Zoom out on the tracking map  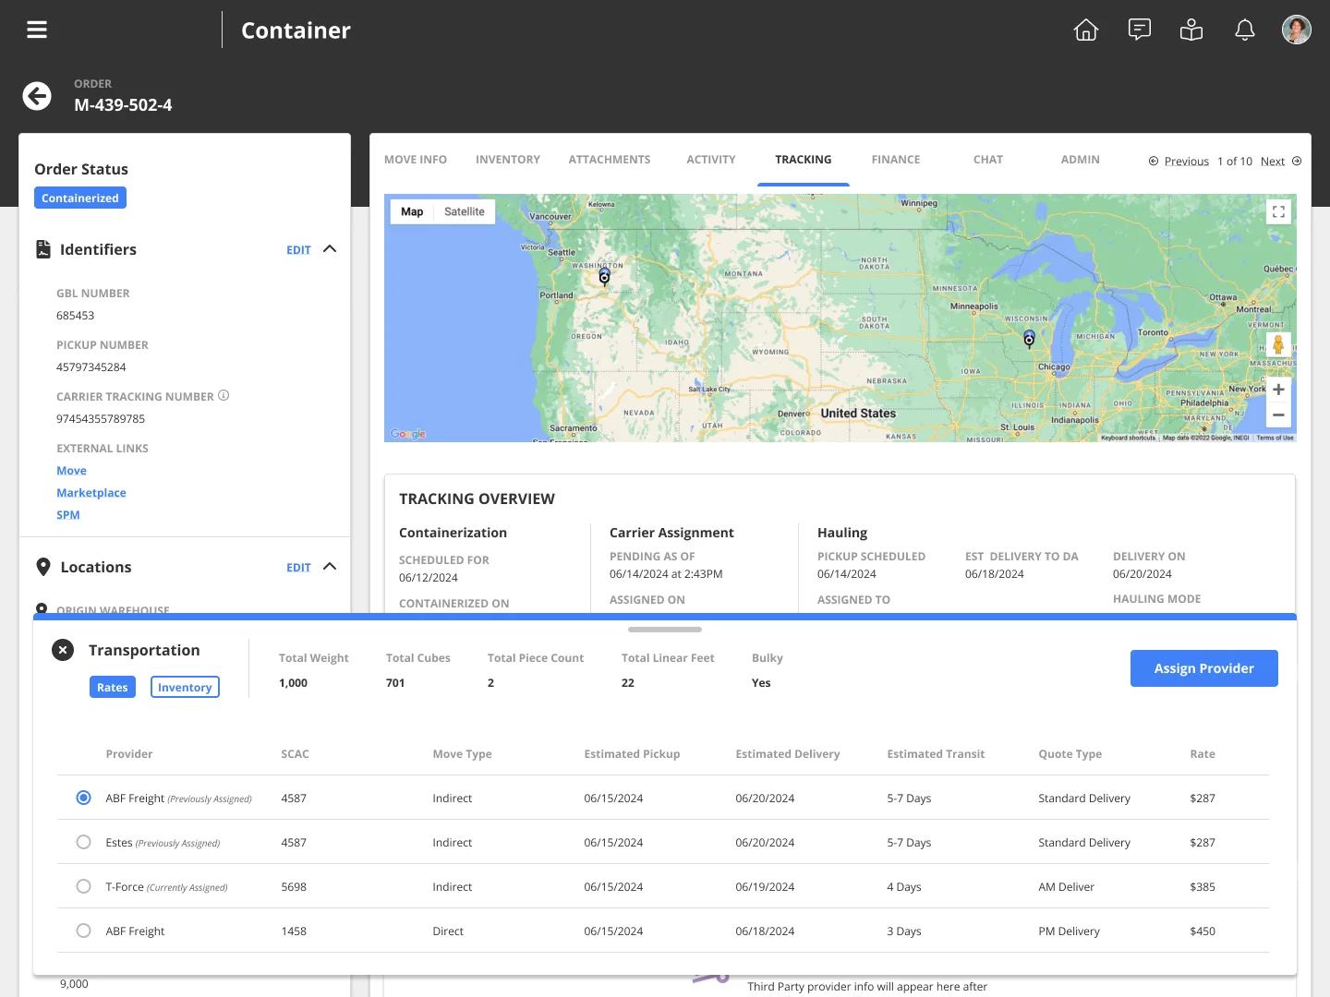[x=1278, y=415]
